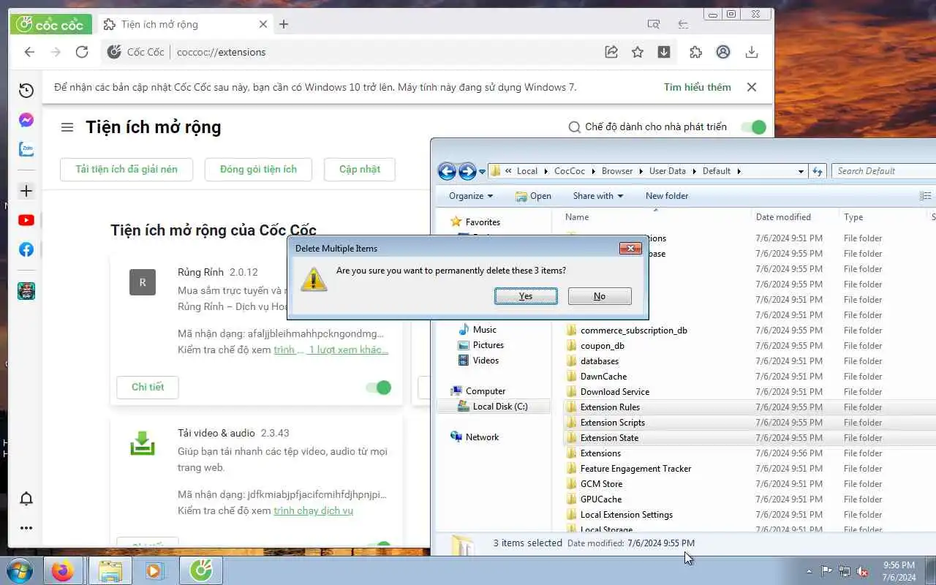Open the Cốc Cốc logo menu button
Screen dimensions: 936x585
point(50,24)
